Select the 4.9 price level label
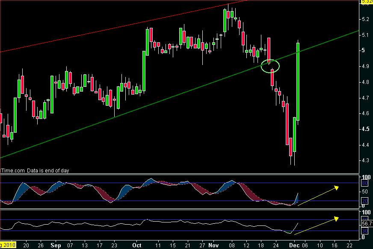 tap(365, 66)
